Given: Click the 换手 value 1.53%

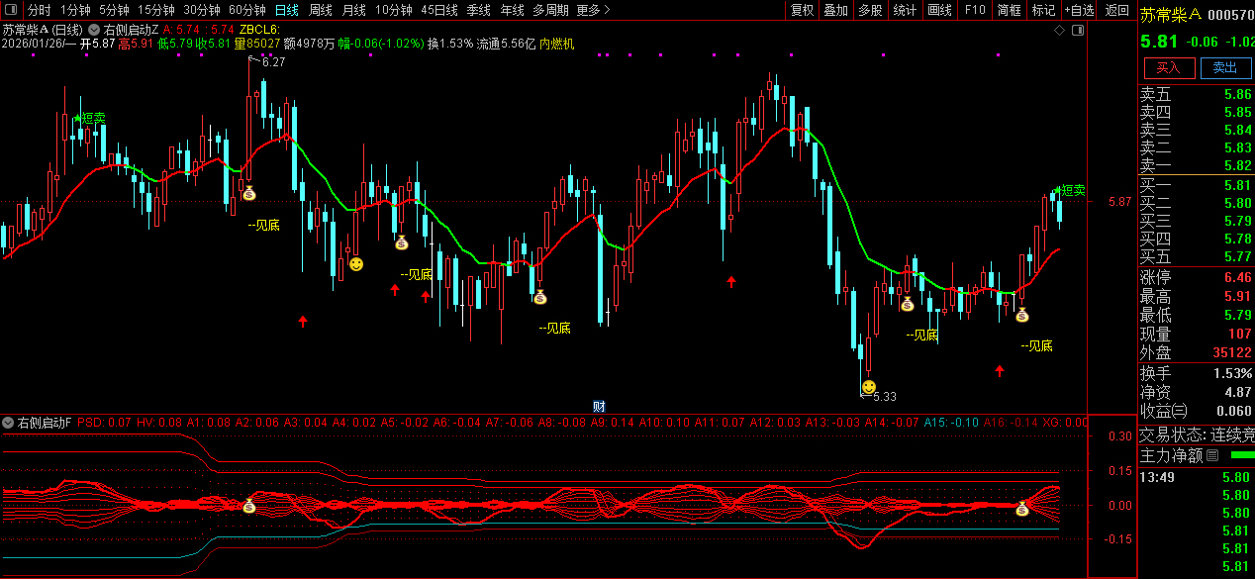Looking at the screenshot, I should pyautogui.click(x=1232, y=373).
